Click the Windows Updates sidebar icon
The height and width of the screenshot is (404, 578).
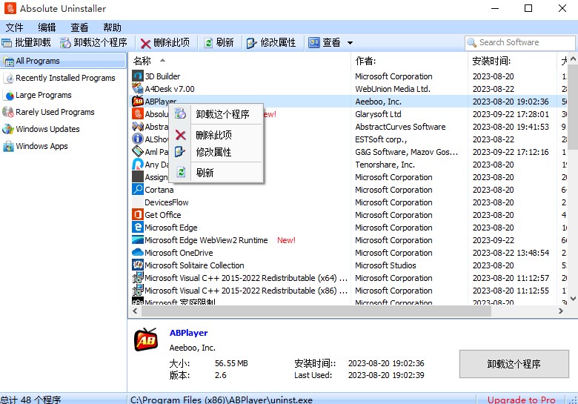[9, 129]
